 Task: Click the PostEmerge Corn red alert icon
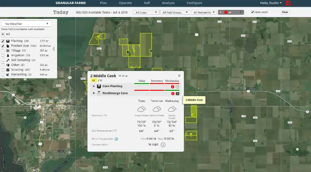(173, 93)
